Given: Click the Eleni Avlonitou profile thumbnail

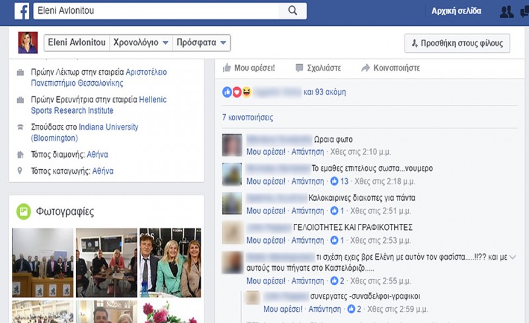Looking at the screenshot, I should 28,43.
